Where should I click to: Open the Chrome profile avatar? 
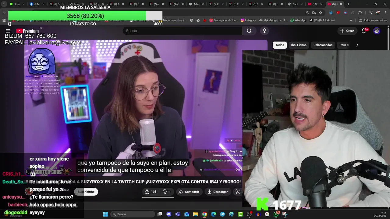(378, 13)
